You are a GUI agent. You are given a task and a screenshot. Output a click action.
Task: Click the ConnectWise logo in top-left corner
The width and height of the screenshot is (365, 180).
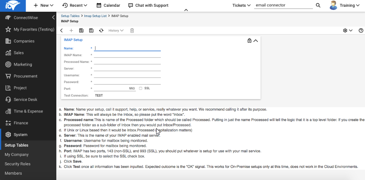[13, 6]
